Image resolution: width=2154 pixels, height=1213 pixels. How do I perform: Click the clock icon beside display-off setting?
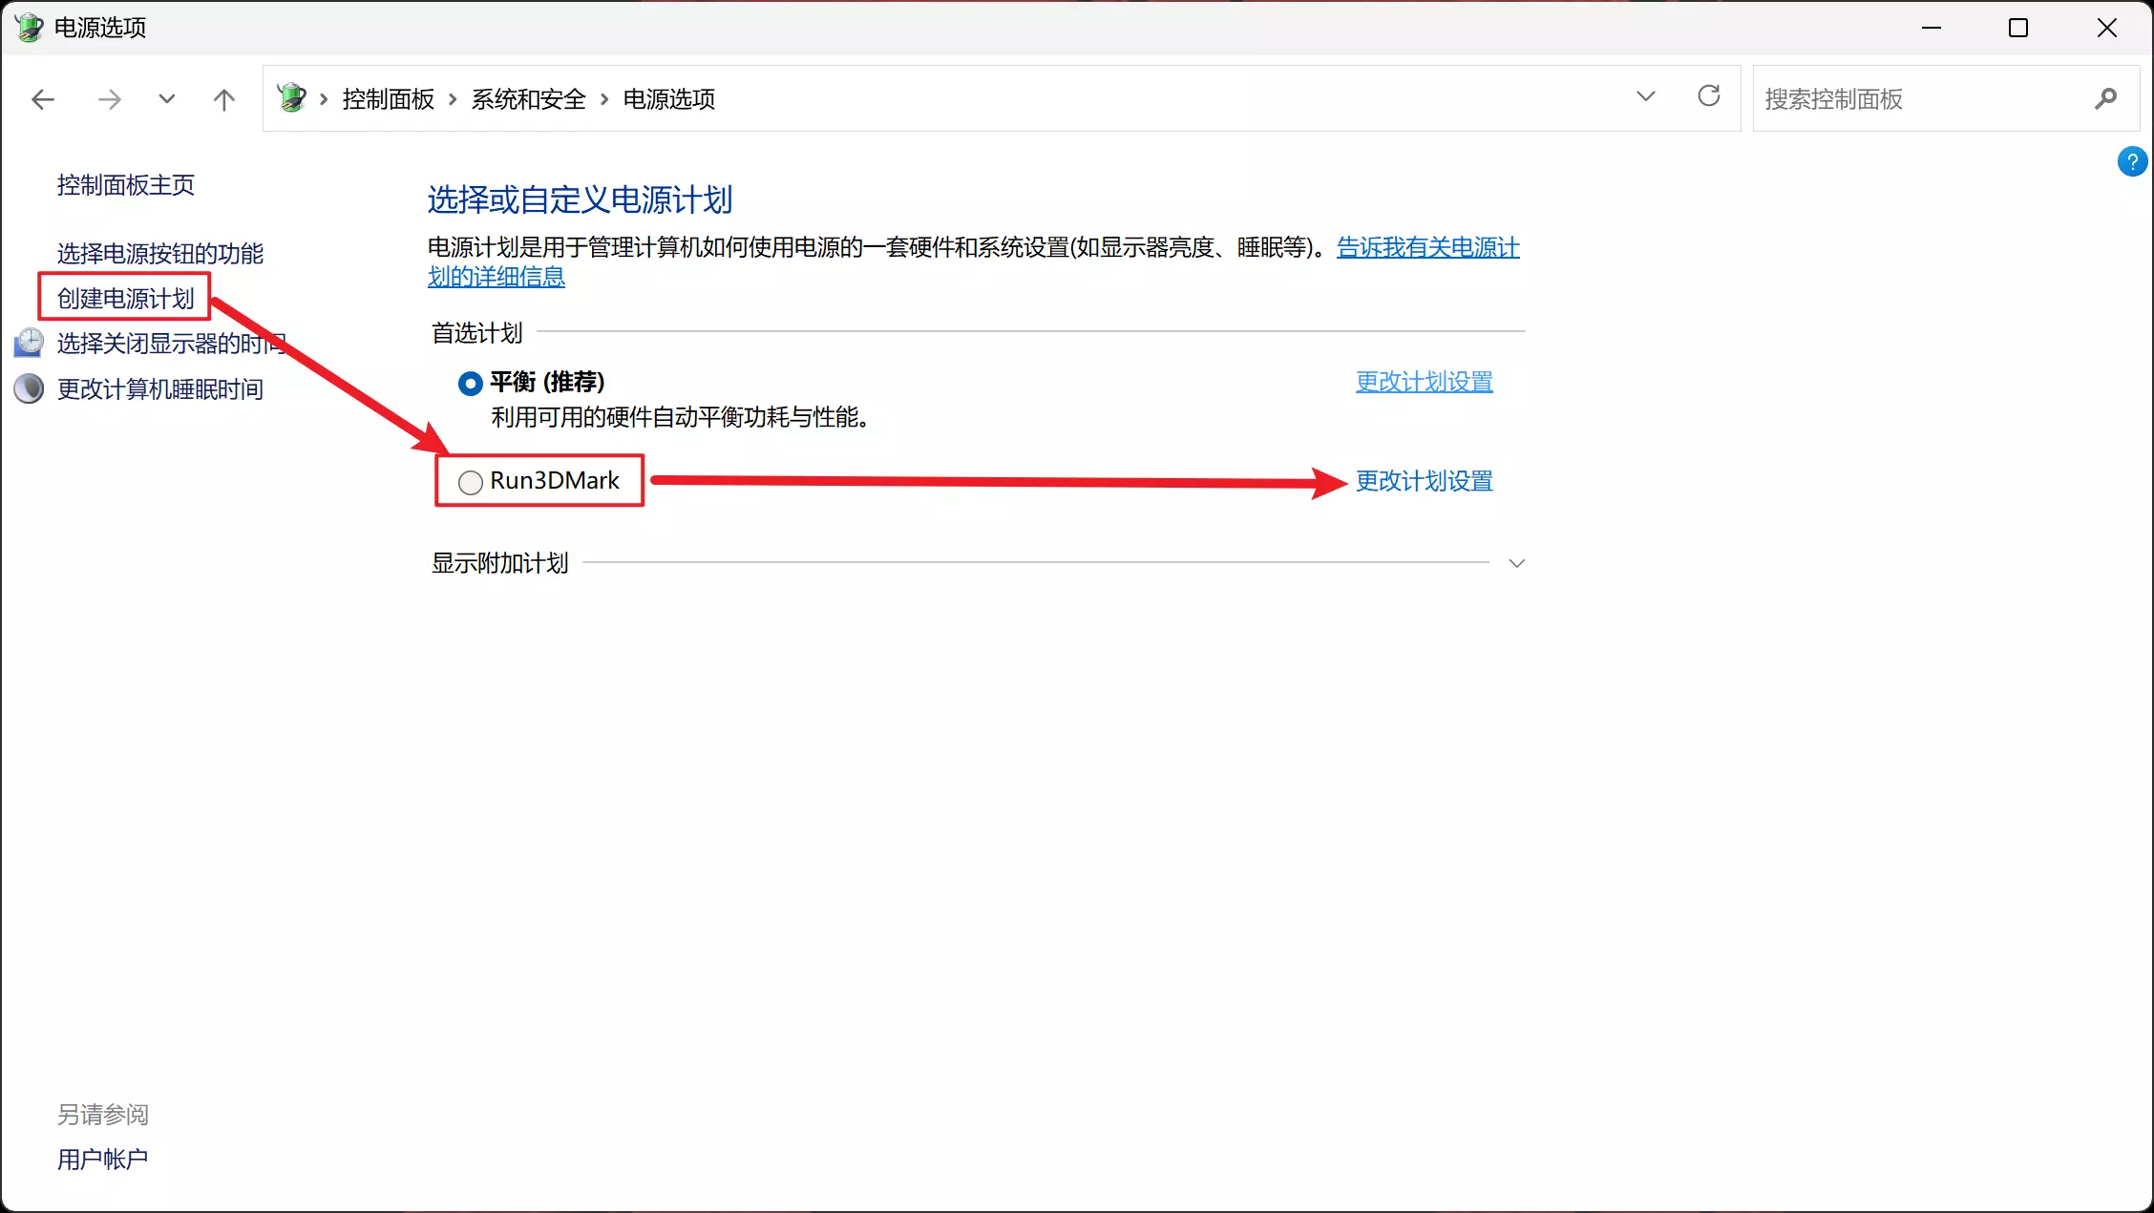(29, 343)
